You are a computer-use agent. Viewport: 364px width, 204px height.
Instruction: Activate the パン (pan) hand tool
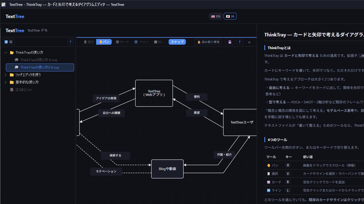104,42
